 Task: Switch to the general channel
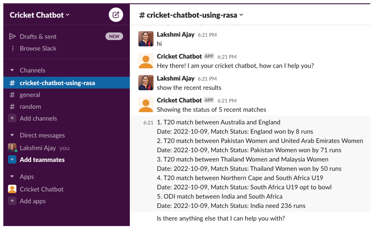coord(30,95)
